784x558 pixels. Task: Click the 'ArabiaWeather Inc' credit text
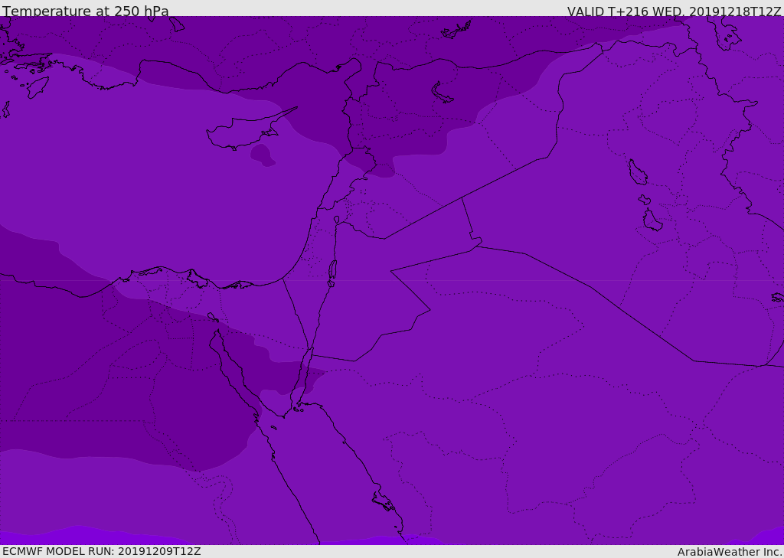pyautogui.click(x=729, y=552)
